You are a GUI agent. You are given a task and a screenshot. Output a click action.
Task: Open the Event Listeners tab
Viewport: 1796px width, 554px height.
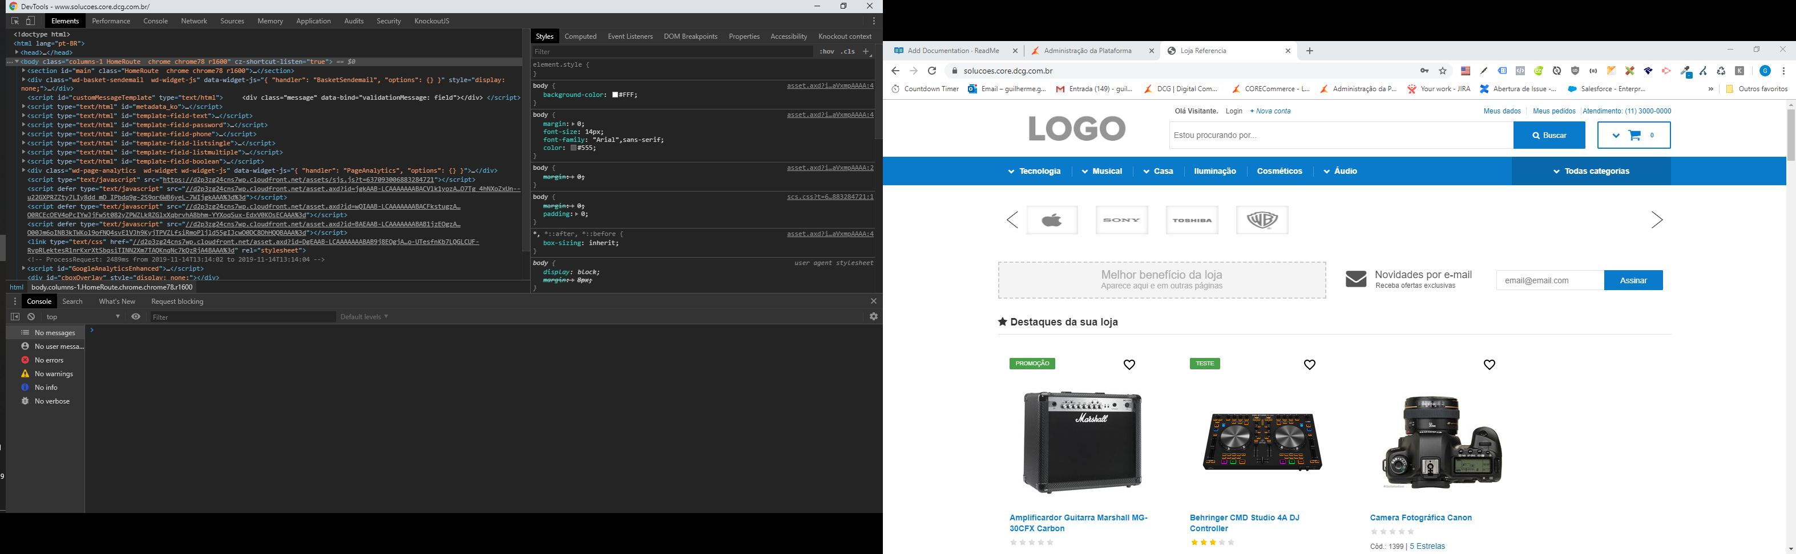[x=630, y=36]
